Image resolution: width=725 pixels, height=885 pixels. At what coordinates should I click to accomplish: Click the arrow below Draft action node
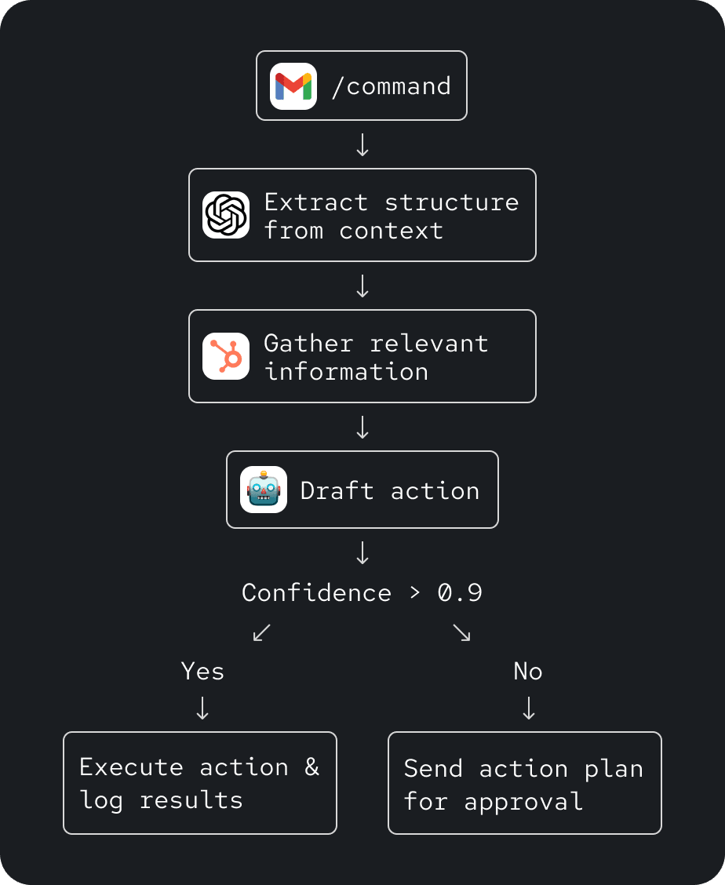click(362, 552)
